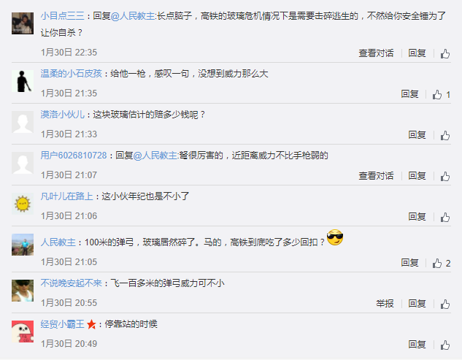Screen dimensions: 462x360
Task: Click 凡叶儿在路上's sun avatar
Action: point(23,204)
